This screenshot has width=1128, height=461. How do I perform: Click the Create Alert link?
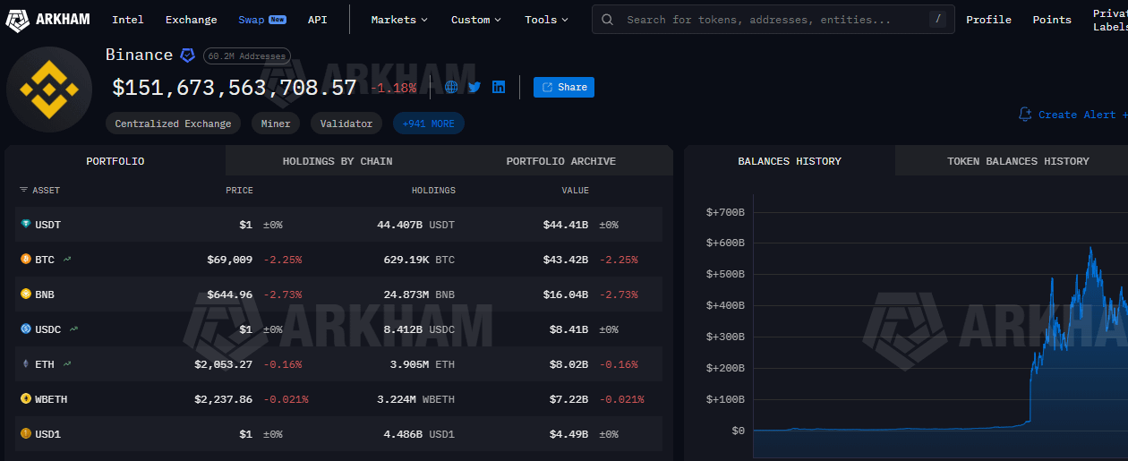(1077, 115)
